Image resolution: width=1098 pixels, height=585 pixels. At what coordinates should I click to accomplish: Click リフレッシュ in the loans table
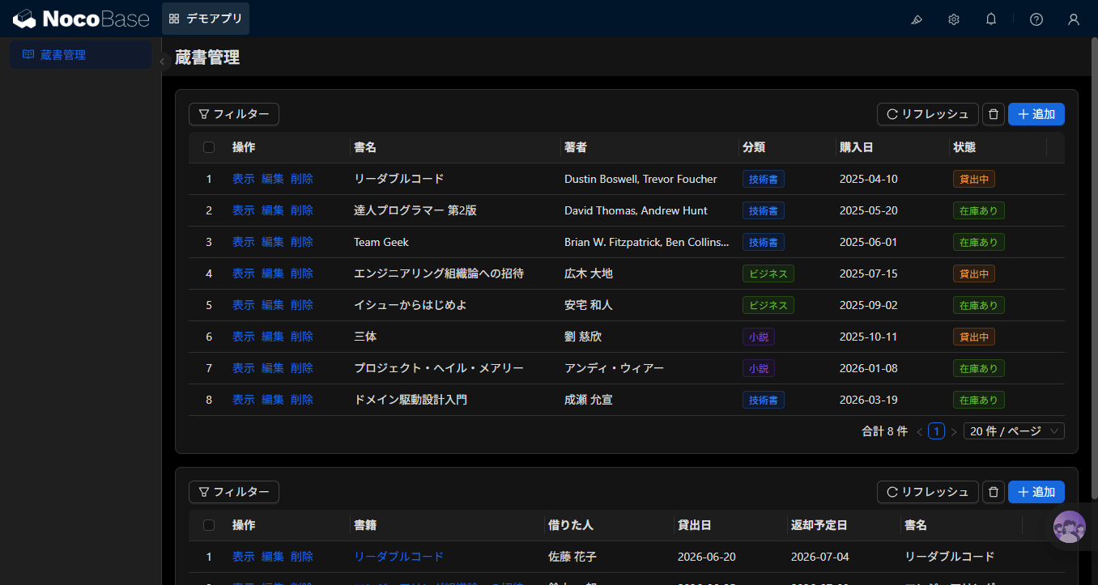928,492
